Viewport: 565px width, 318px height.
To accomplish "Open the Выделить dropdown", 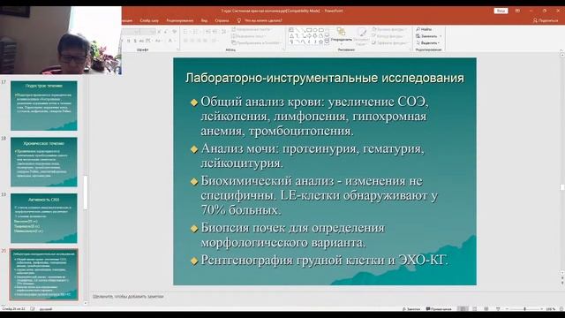I will click(427, 43).
